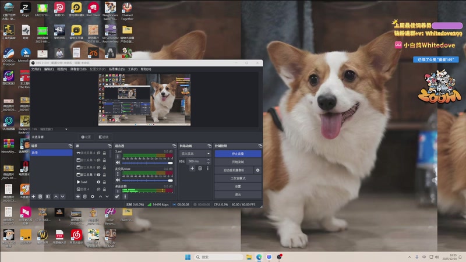The height and width of the screenshot is (262, 466).
Task: Click the 开始录制 start recording button
Action: point(238,162)
